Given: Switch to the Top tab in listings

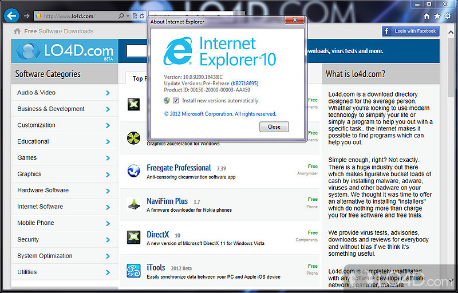Looking at the screenshot, I should [x=137, y=78].
